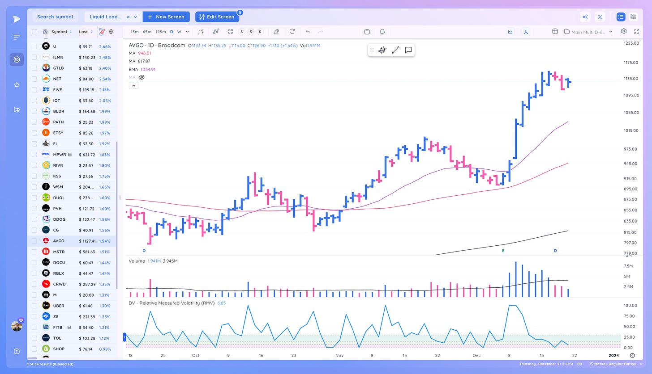This screenshot has width=652, height=374.
Task: Open the four-squares layout icon
Action: (x=230, y=32)
